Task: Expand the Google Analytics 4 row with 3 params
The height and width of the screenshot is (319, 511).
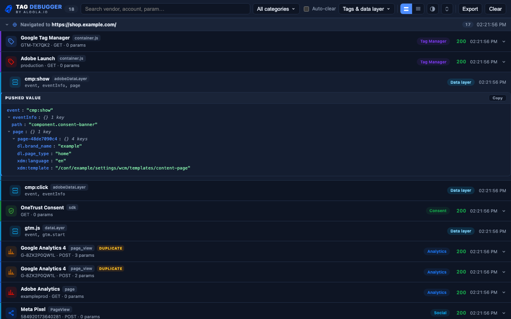Action: pos(504,252)
